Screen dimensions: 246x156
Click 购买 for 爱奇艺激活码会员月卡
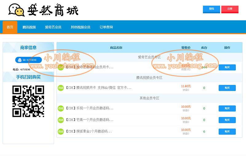(x=227, y=67)
